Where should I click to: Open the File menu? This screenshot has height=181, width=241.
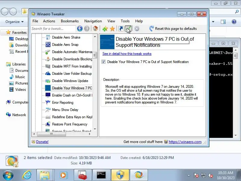tap(35, 21)
